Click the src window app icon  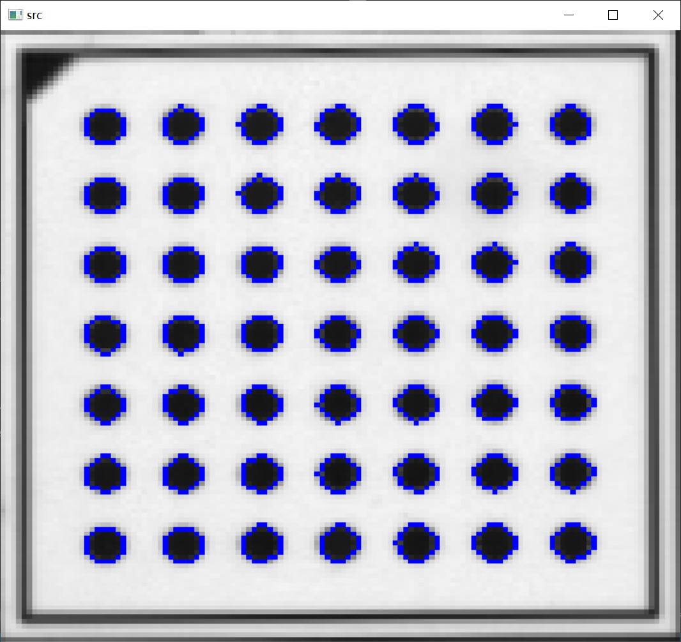[x=15, y=15]
